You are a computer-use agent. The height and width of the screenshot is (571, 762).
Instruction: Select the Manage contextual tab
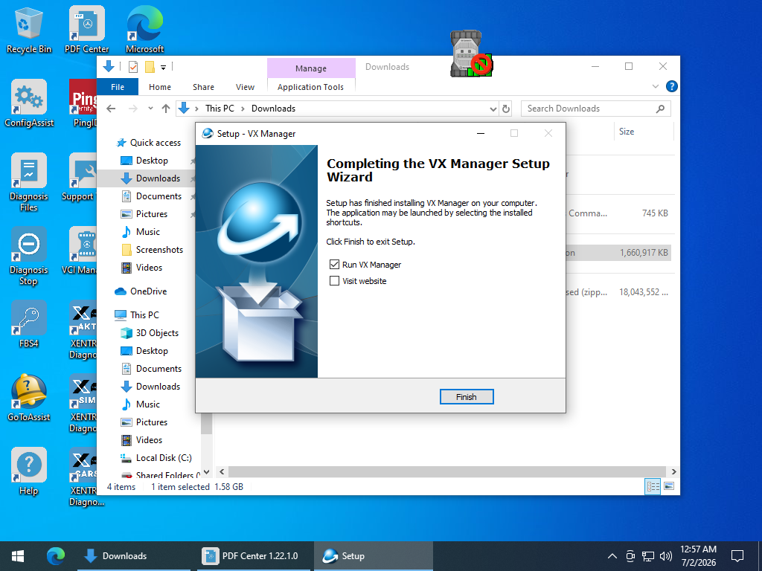[x=311, y=68]
